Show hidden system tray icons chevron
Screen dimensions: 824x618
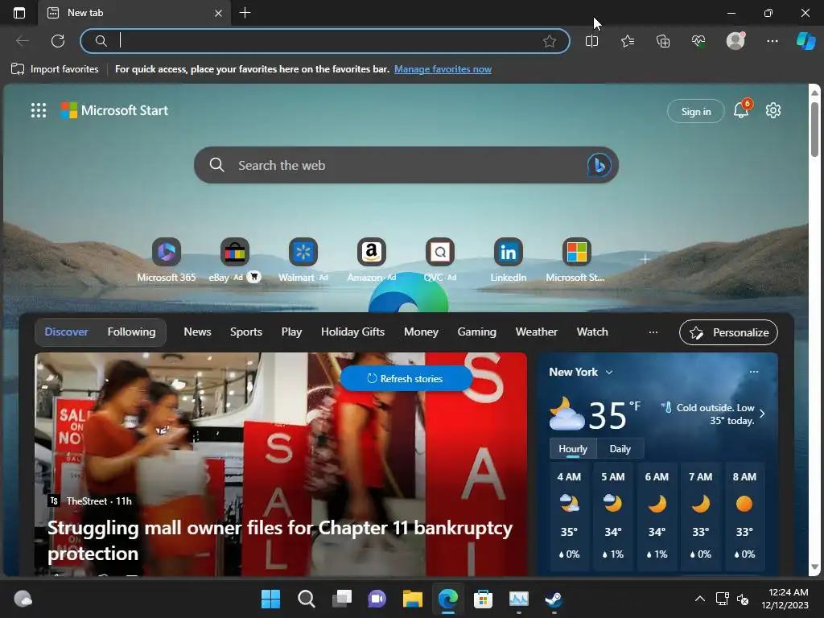[x=700, y=599]
